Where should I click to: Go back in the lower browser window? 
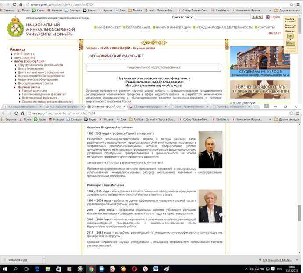[x=4, y=113]
